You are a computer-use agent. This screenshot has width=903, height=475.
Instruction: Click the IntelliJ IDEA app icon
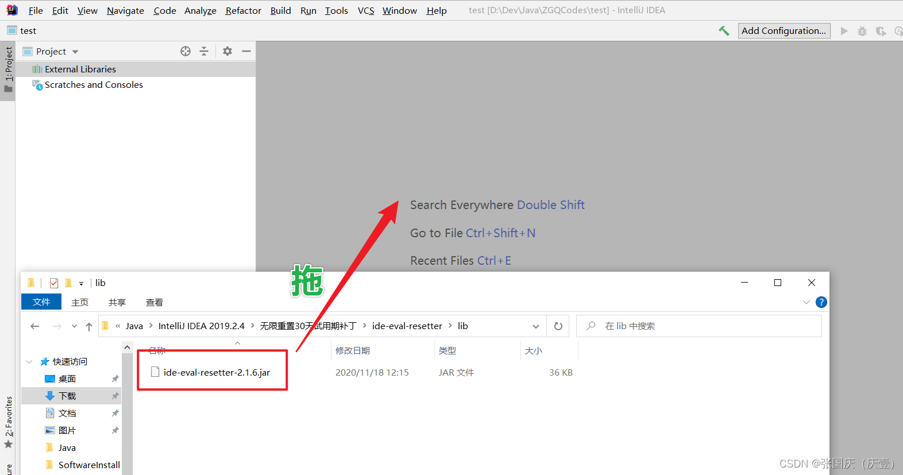11,10
